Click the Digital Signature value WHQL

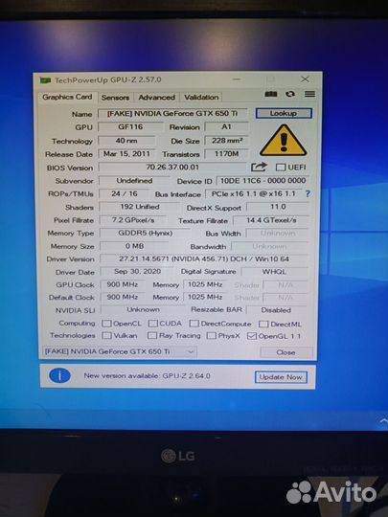coord(275,272)
